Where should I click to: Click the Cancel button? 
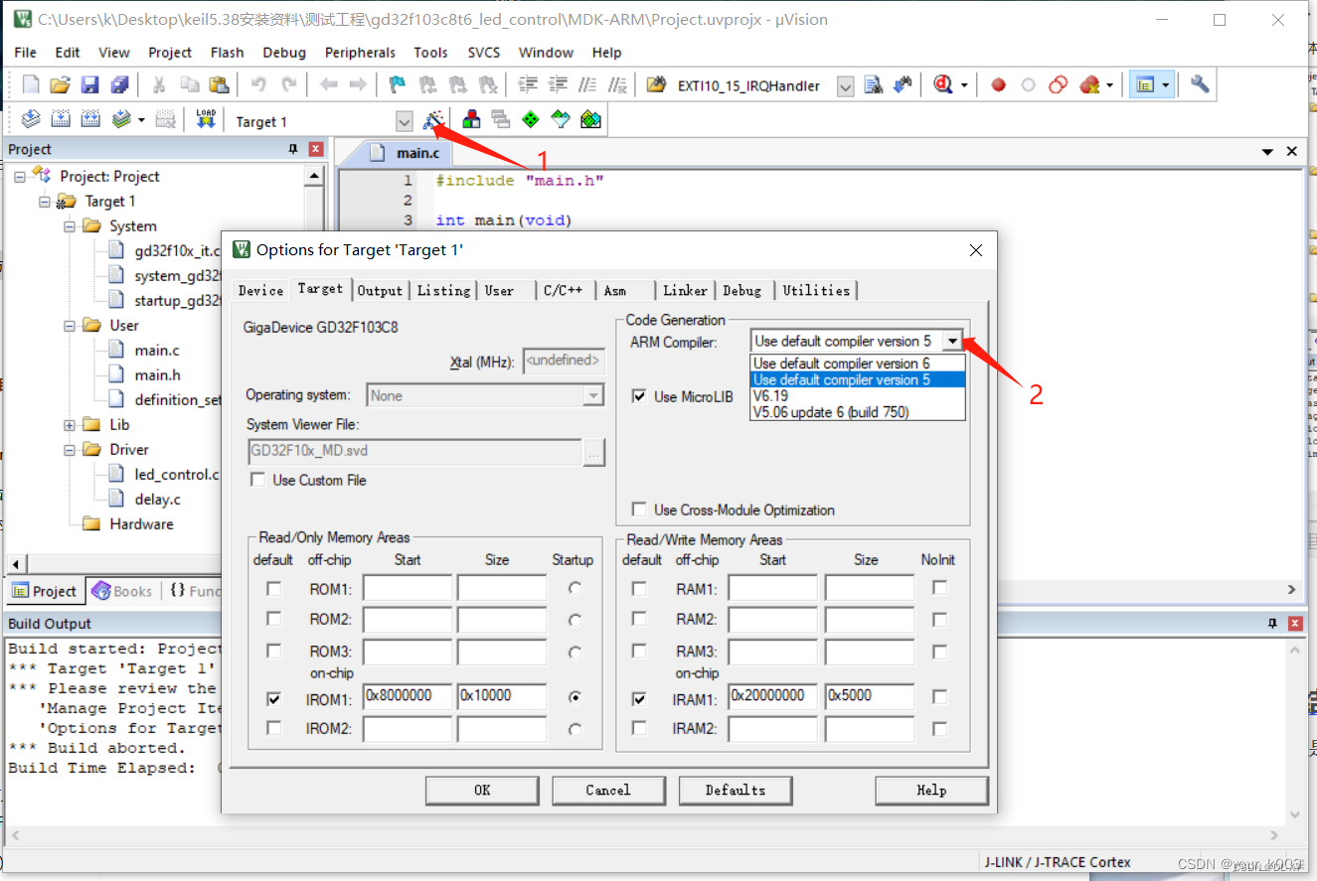tap(608, 791)
